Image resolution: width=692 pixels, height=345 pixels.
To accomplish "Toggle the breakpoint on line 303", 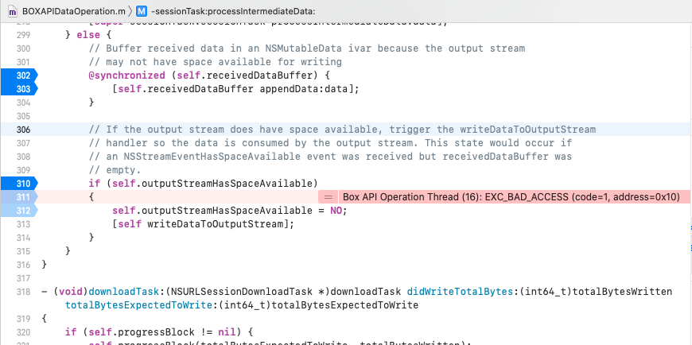I will point(19,89).
